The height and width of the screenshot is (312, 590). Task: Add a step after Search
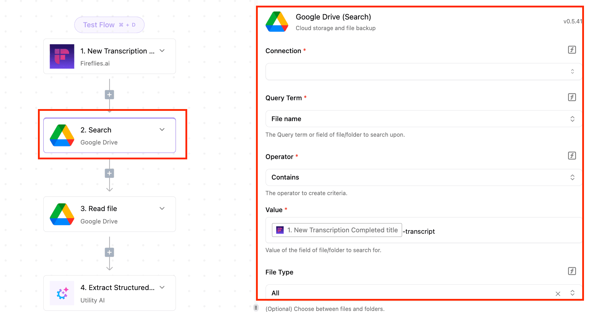(x=110, y=173)
